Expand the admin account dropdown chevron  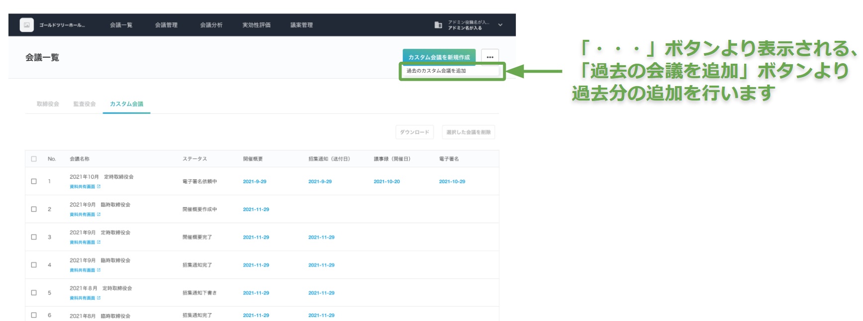[x=500, y=25]
